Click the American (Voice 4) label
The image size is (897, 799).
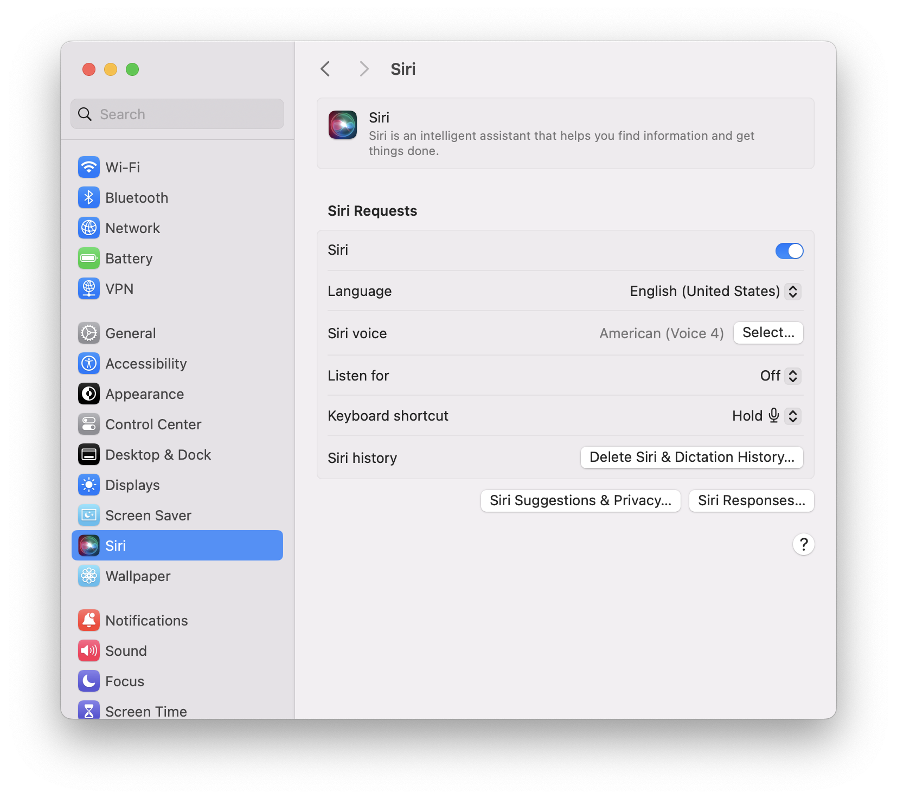pos(662,333)
